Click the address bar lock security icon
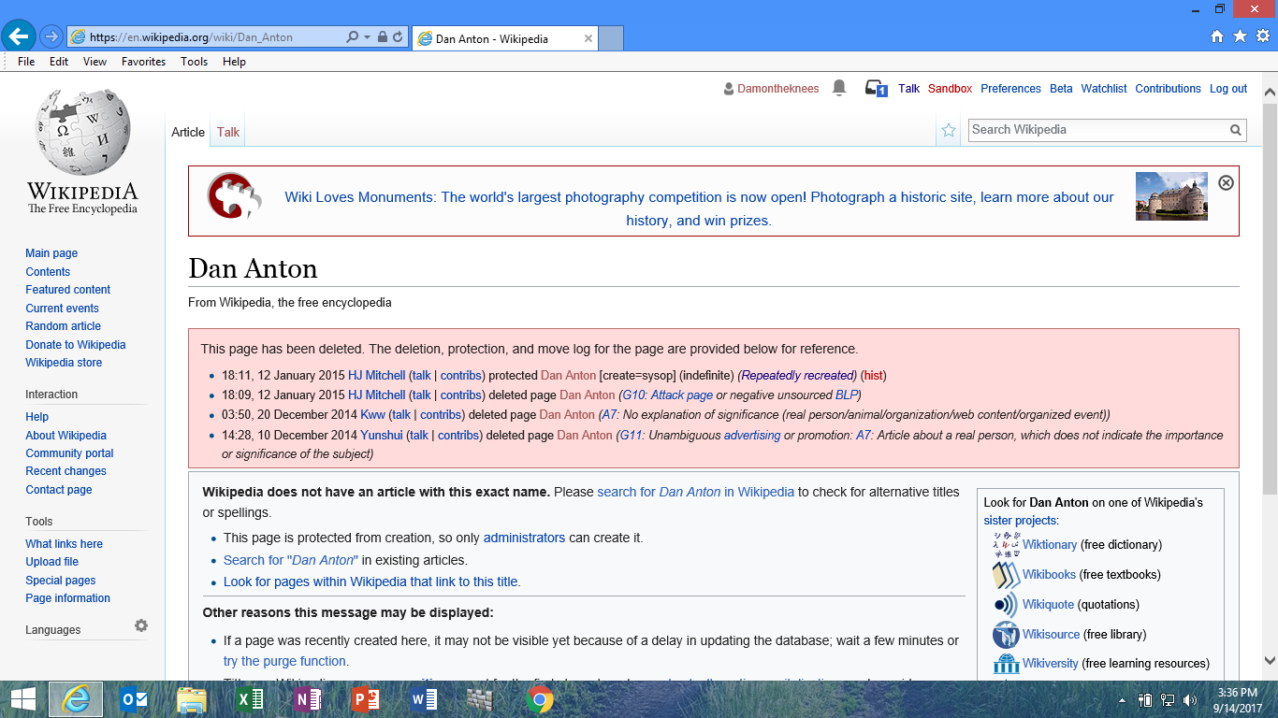Screen dimensions: 1278x718 click(x=382, y=37)
